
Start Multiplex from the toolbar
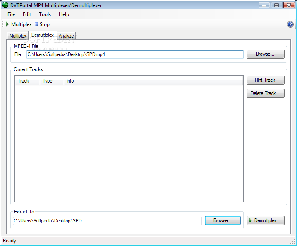[x=19, y=24]
